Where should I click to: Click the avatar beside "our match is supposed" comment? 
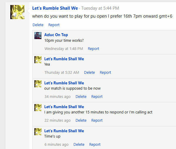(38, 84)
